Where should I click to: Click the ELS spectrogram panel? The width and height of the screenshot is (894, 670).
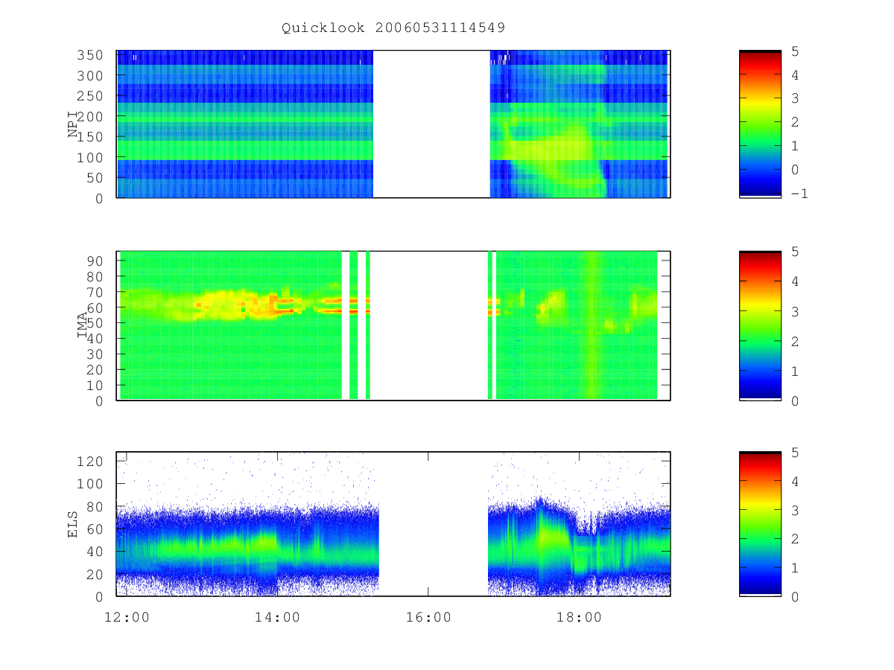tap(393, 524)
